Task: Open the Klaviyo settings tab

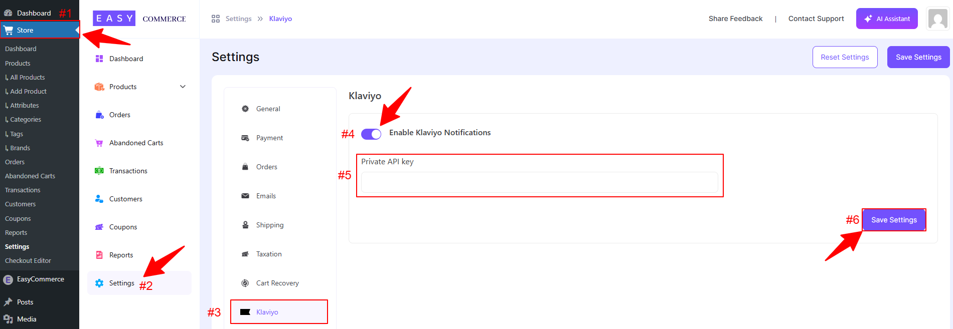Action: 279,312
